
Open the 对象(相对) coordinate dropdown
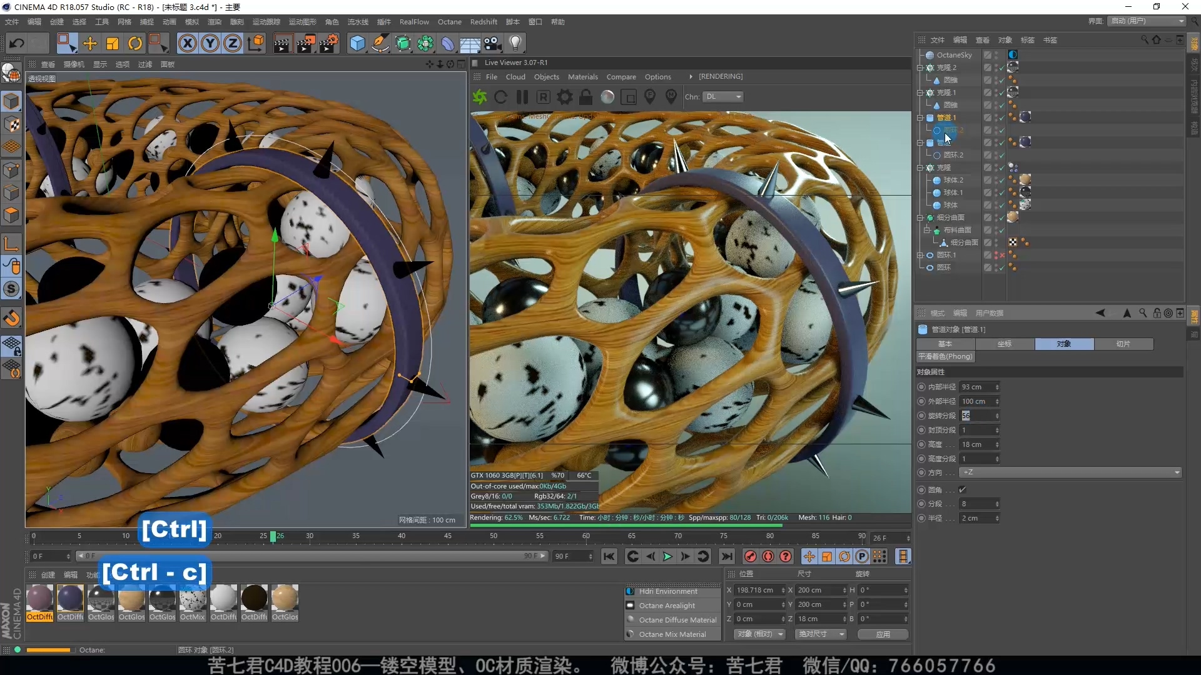(759, 634)
